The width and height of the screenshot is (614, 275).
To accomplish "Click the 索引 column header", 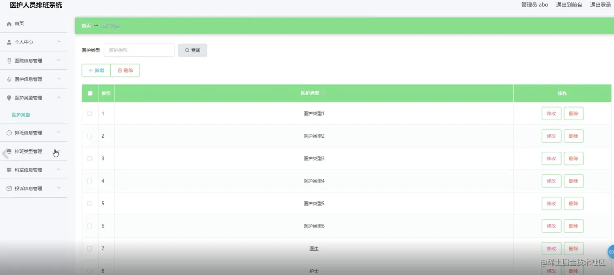I will [x=106, y=93].
